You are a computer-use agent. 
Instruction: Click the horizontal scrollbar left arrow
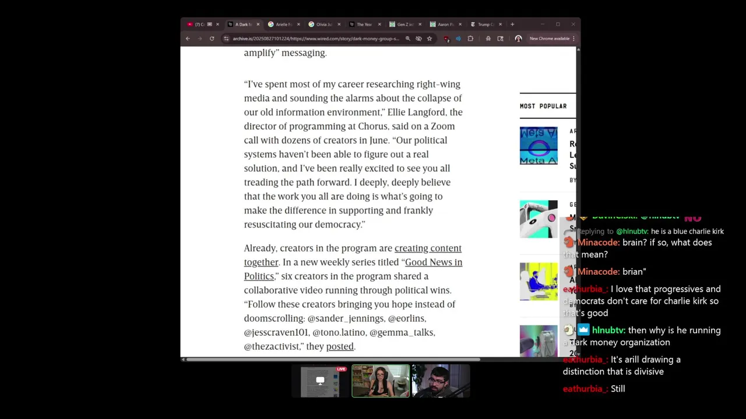point(183,360)
